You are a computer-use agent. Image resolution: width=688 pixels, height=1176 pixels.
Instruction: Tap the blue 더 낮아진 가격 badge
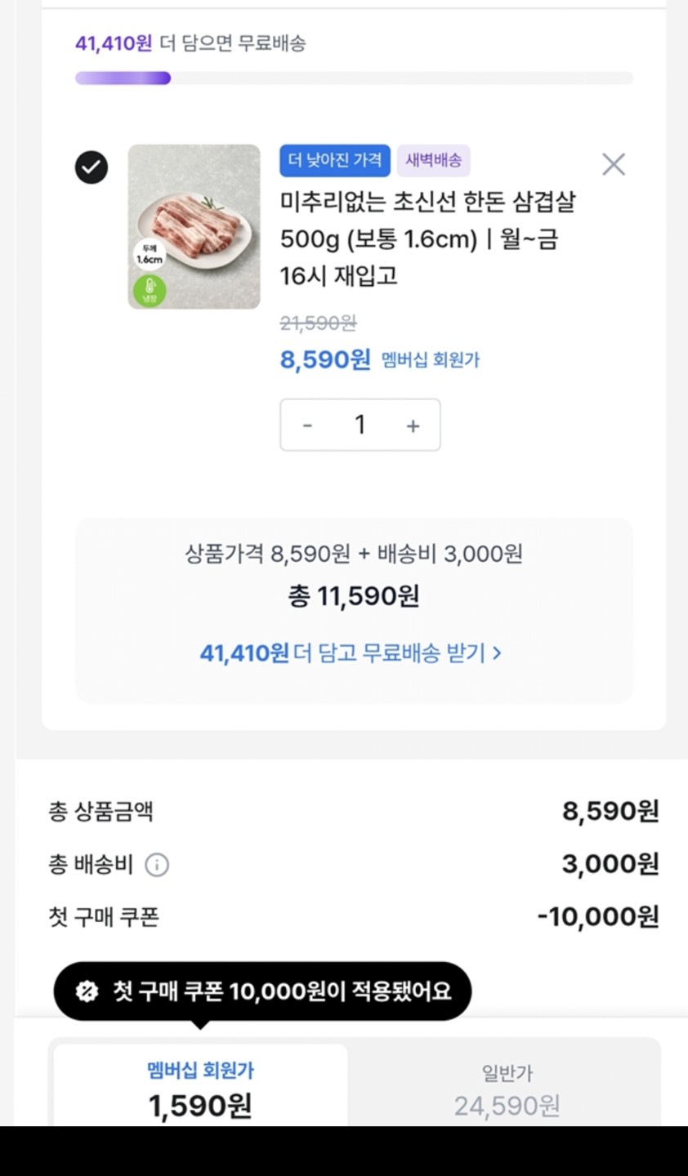click(335, 160)
